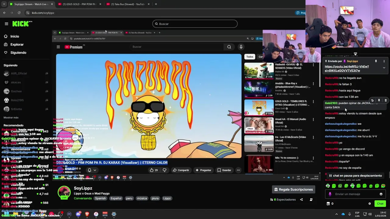The height and width of the screenshot is (219, 390).
Task: Open Anuel AA - El Manual video thumbnail
Action: 259,125
